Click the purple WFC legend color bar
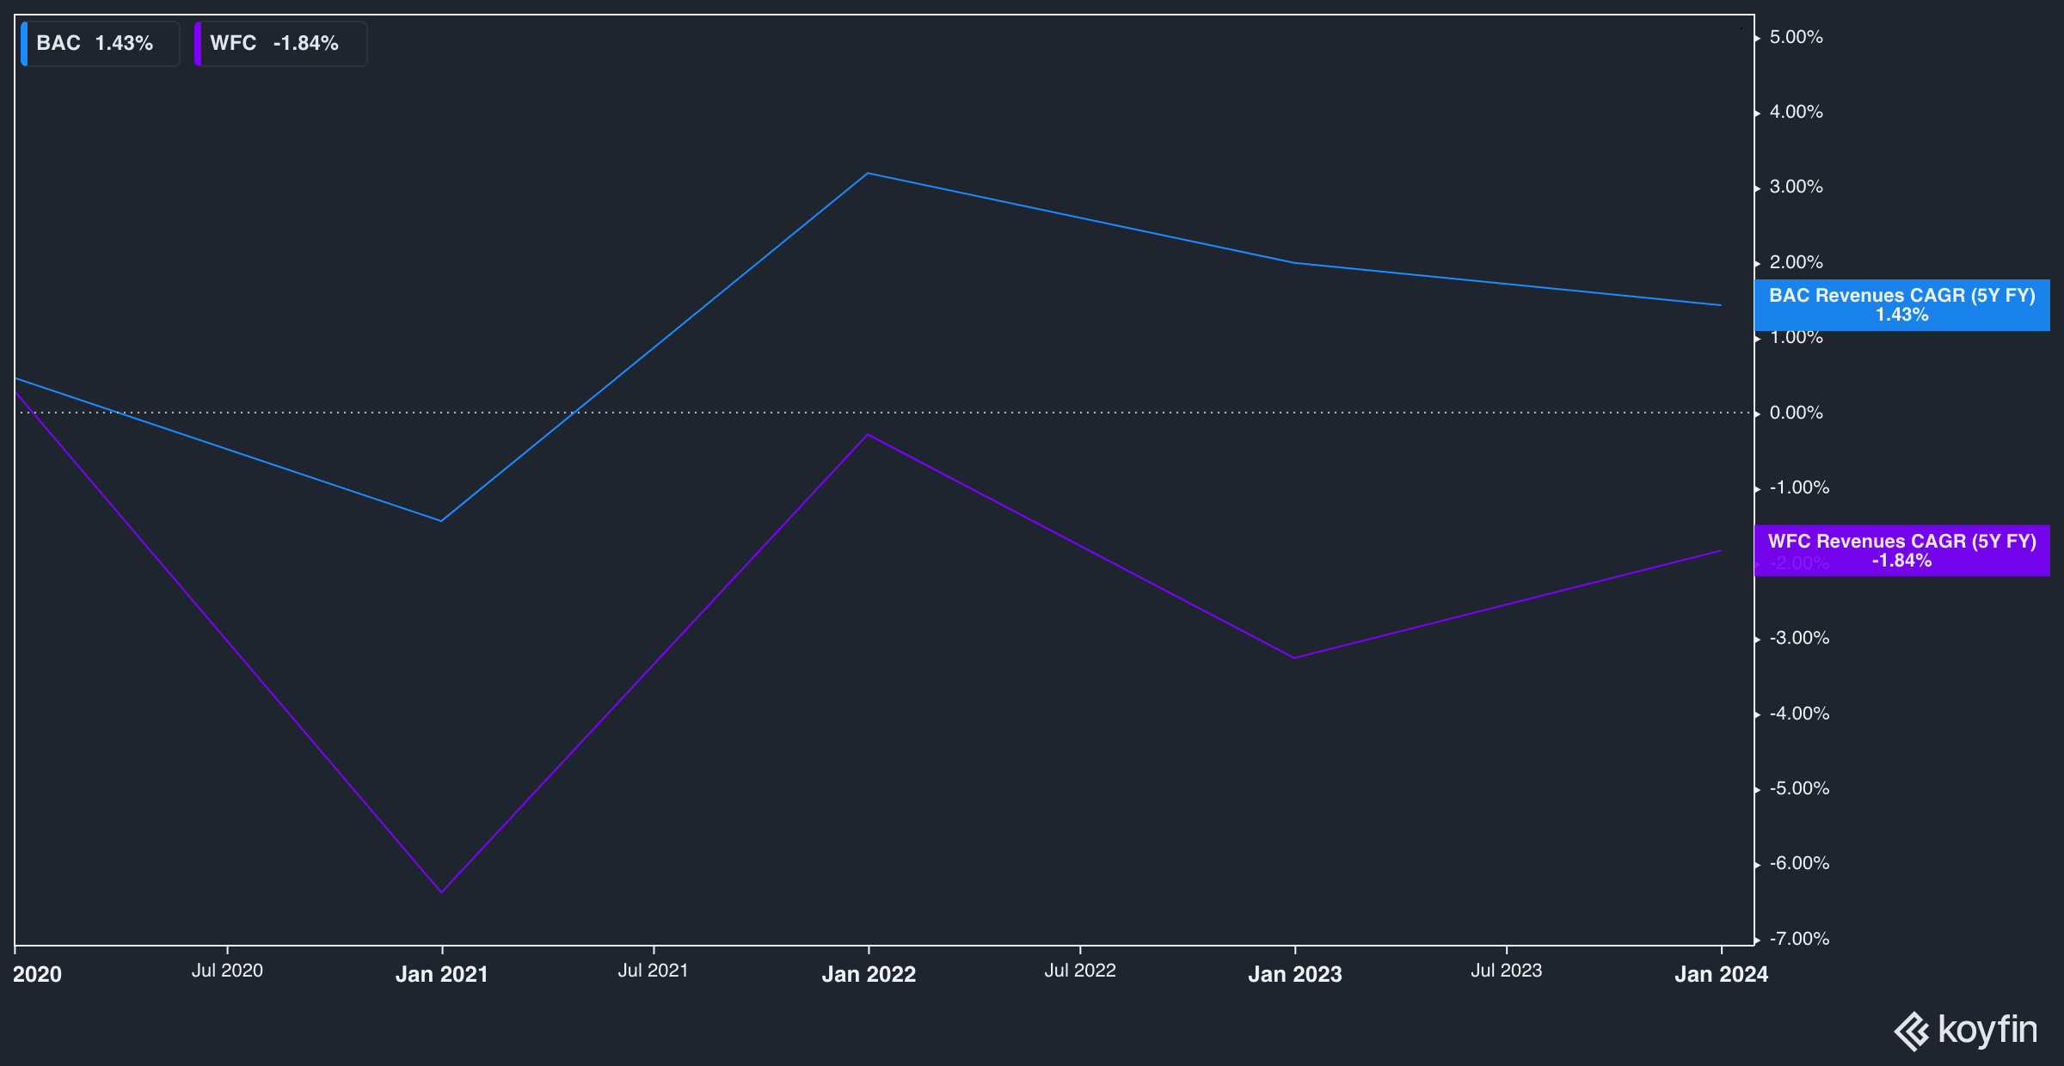The image size is (2064, 1066). pyautogui.click(x=198, y=44)
